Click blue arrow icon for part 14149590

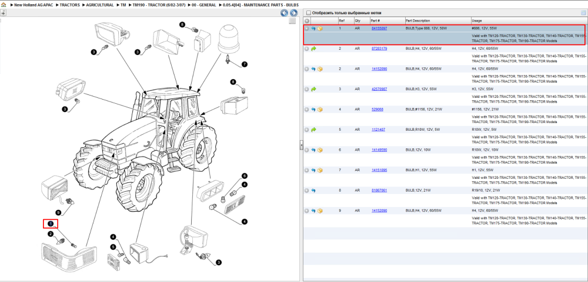[x=313, y=150]
